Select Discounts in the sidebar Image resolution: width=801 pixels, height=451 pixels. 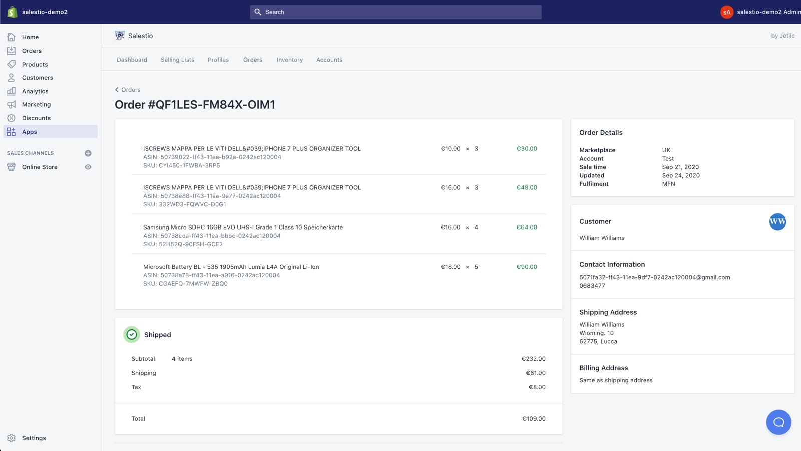tap(36, 118)
